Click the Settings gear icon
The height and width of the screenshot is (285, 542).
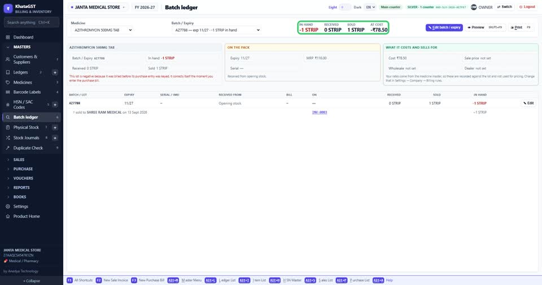click(x=8, y=206)
